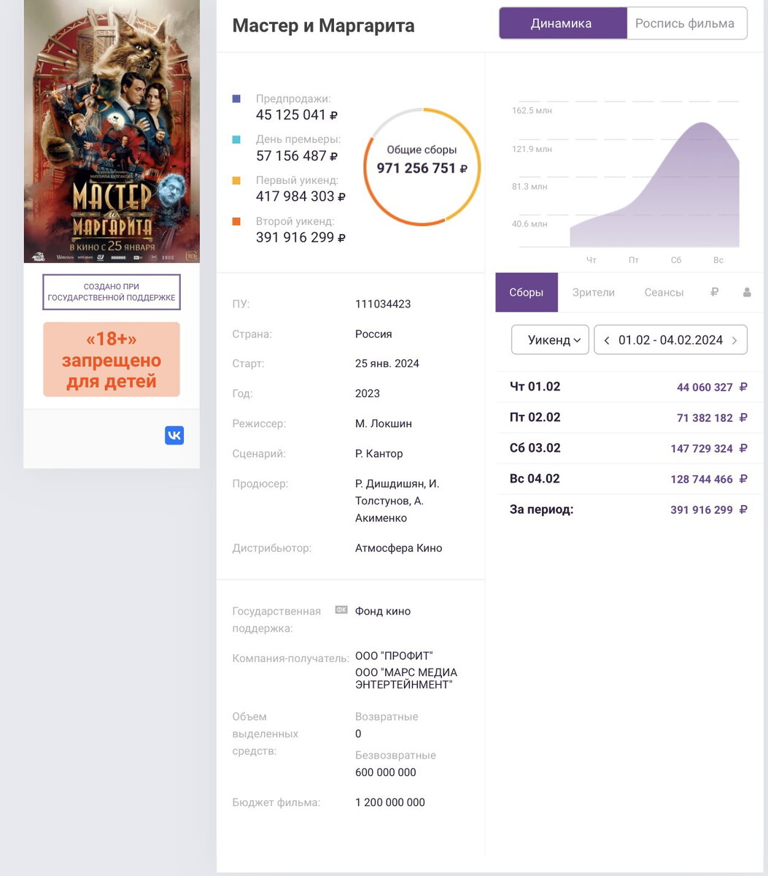Open the Уикенд period dropdown
The width and height of the screenshot is (768, 876).
tap(550, 340)
